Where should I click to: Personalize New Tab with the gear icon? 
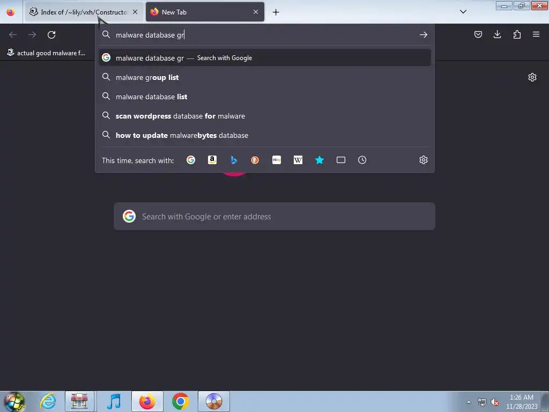coord(532,77)
